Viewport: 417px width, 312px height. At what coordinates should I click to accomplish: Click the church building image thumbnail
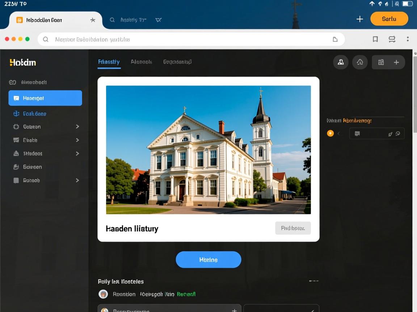(208, 149)
